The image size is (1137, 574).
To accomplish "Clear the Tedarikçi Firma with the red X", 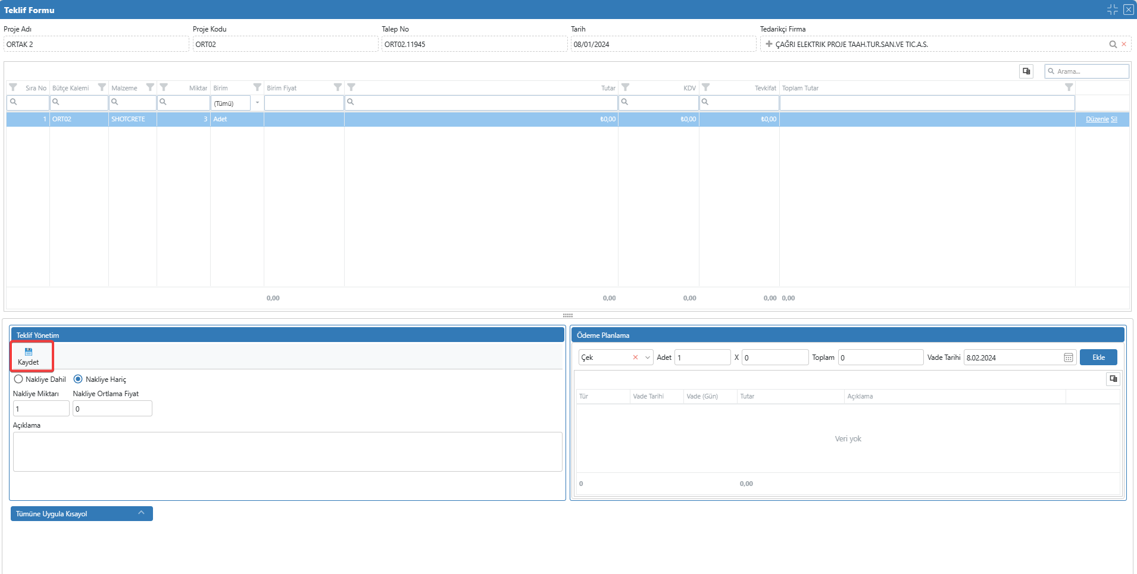I will point(1124,45).
